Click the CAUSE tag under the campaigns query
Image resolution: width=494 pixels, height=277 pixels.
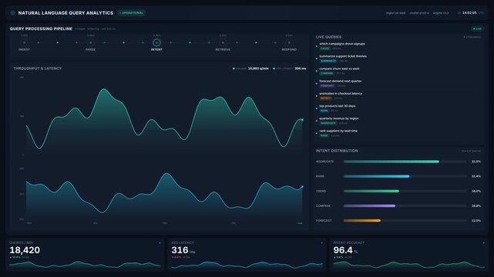[324, 48]
